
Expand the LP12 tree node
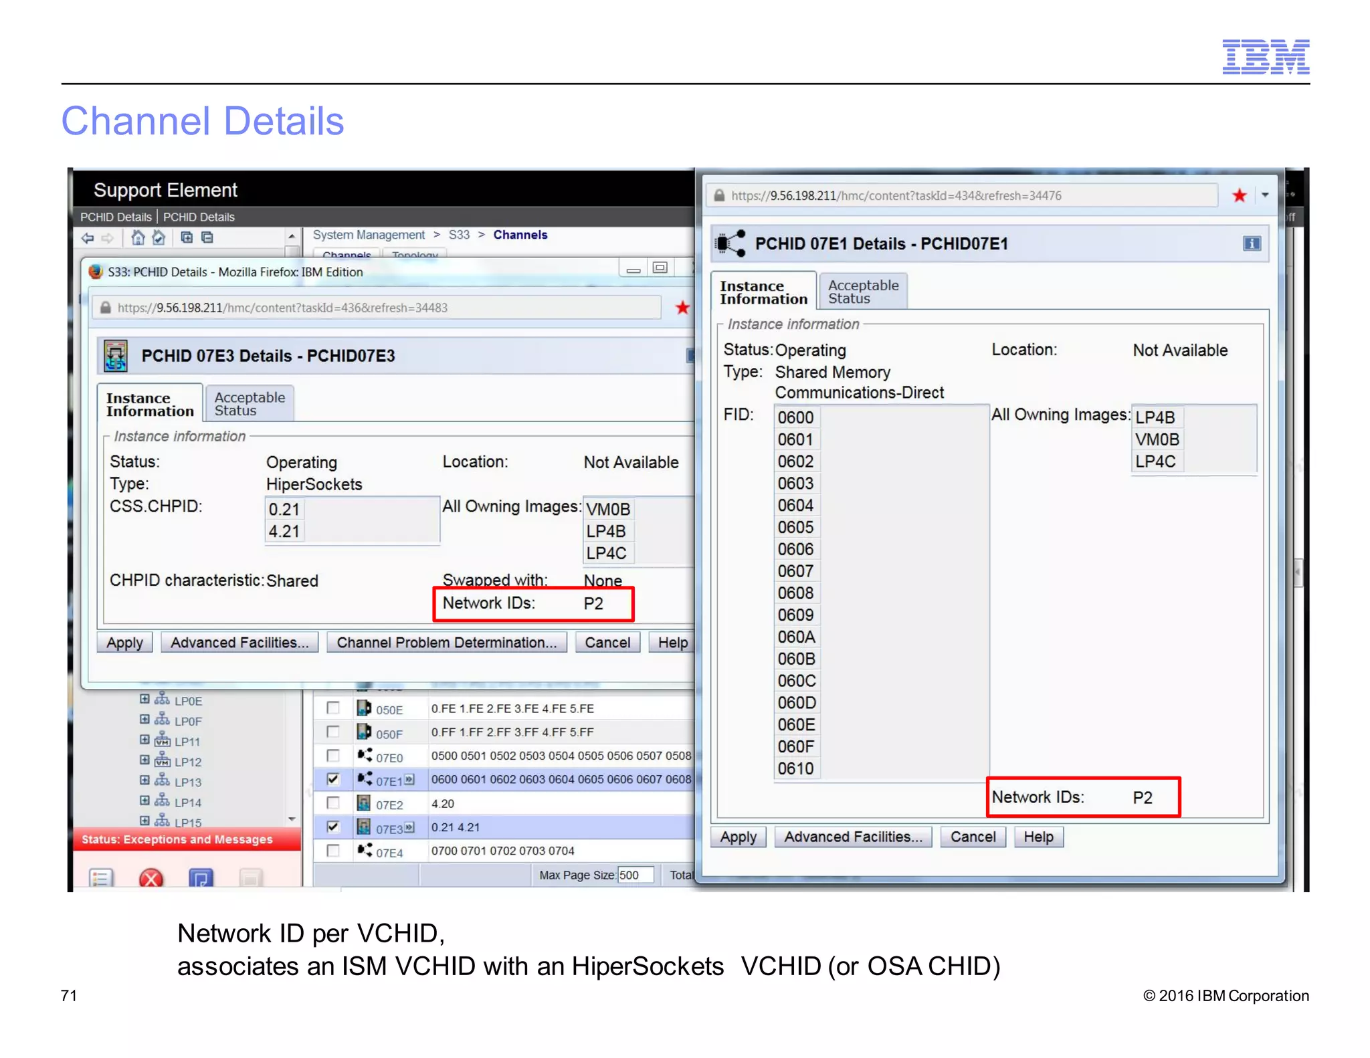click(144, 760)
